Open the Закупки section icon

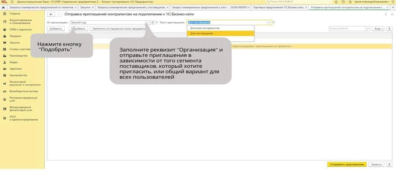(4, 43)
